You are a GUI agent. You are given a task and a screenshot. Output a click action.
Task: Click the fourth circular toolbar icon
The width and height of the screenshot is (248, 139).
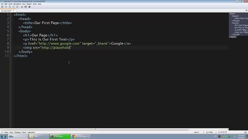tap(14, 7)
